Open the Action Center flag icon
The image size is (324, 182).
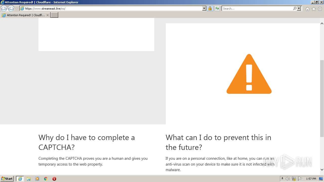pos(300,179)
